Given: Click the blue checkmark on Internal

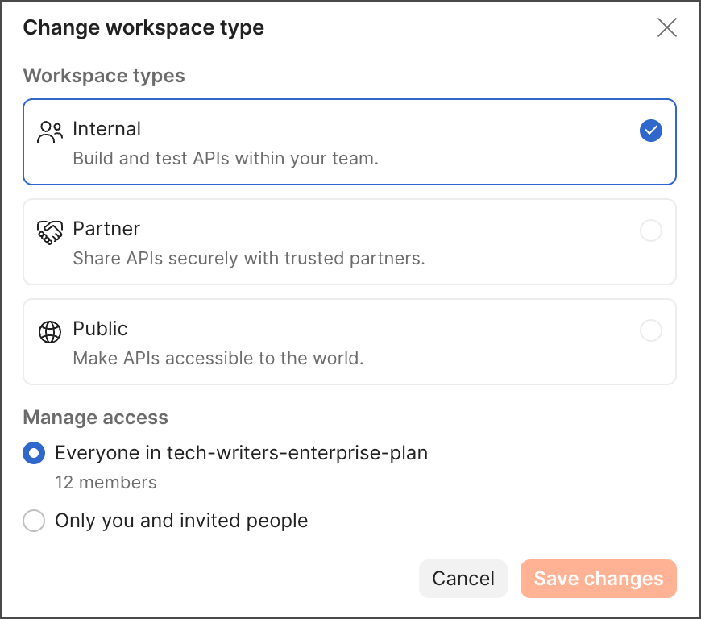Looking at the screenshot, I should 650,131.
